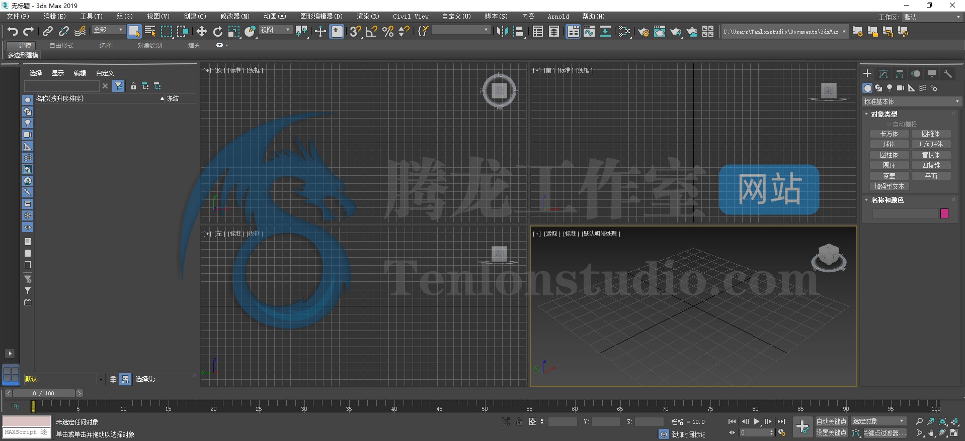Click the 圆柱体 cylinder button

pyautogui.click(x=889, y=155)
